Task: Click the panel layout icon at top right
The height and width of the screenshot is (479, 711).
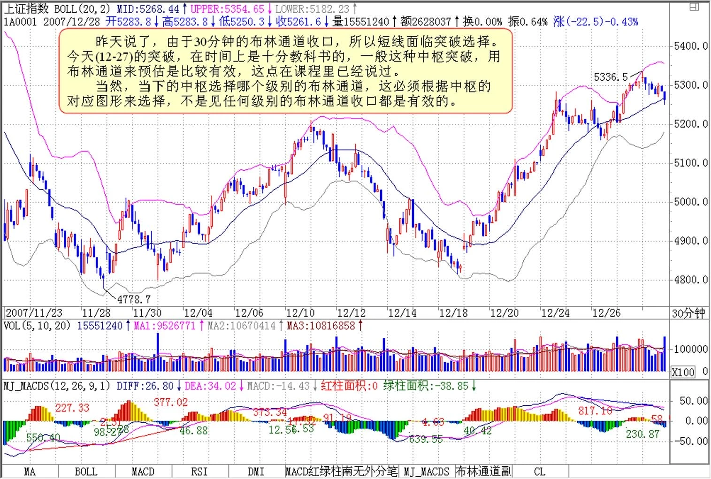Action: click(694, 7)
